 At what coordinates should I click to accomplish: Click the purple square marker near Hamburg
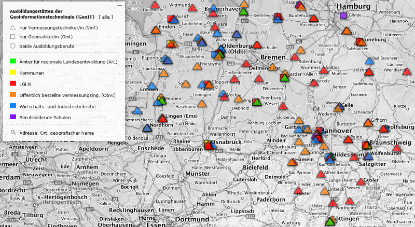click(x=343, y=16)
